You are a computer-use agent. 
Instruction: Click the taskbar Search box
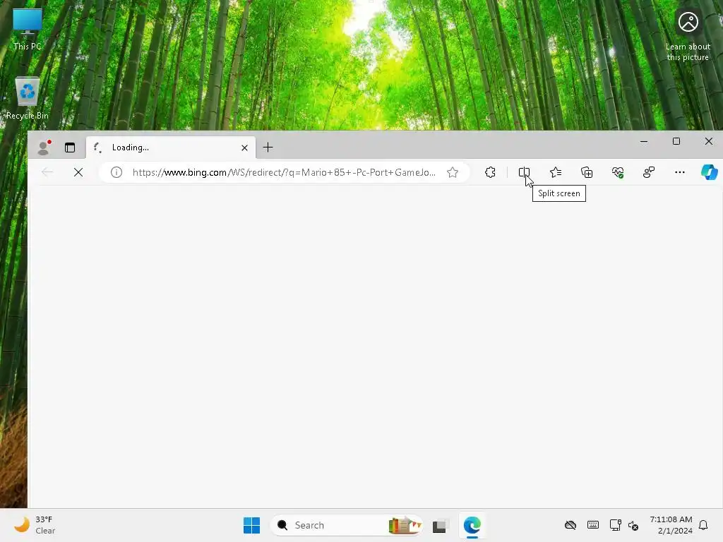(346, 525)
